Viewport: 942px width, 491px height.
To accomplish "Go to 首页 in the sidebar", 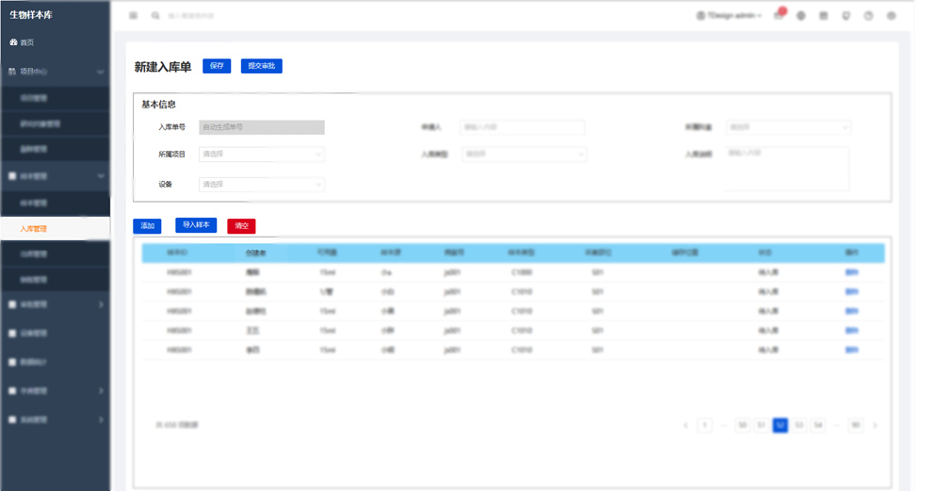I will click(x=27, y=42).
